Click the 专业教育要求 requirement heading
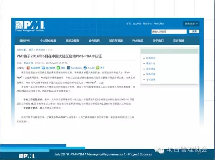The image size is (215, 160). 31,108
